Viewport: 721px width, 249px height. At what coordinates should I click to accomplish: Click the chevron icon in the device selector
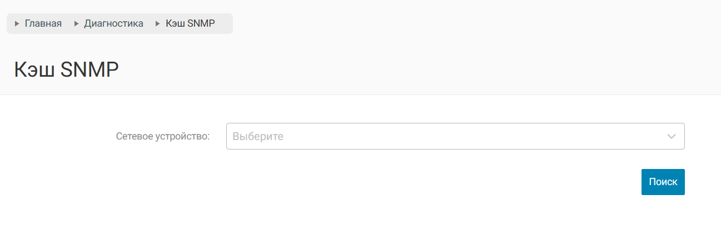tap(672, 136)
